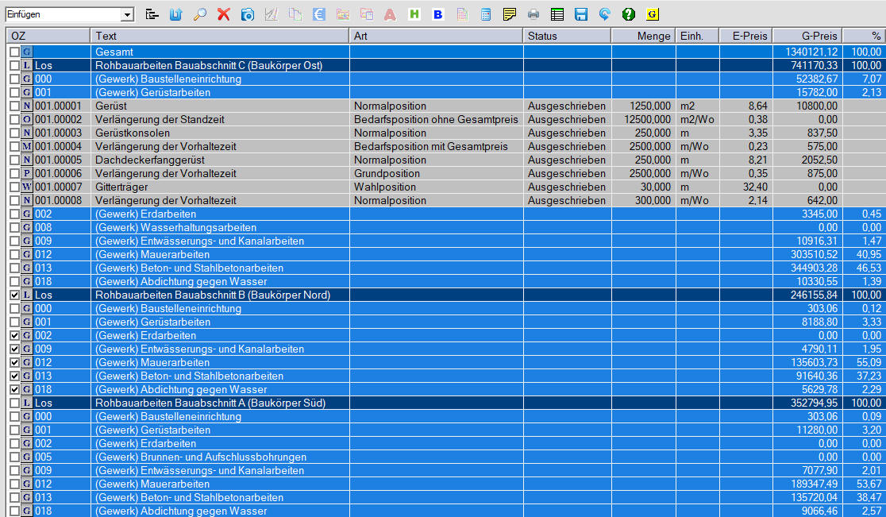Screen dimensions: 886x517
Task: Check the box for position 001.00001 Gerüst
Action: pyautogui.click(x=15, y=106)
